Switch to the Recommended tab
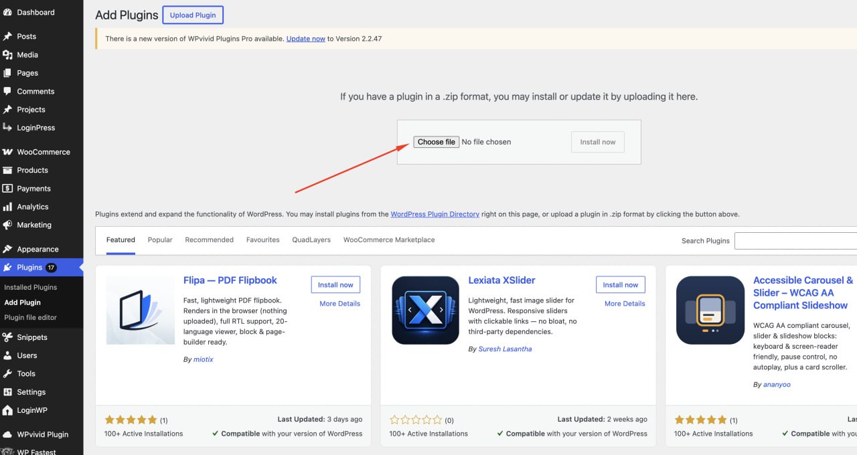Viewport: 857px width, 455px height. coord(209,240)
